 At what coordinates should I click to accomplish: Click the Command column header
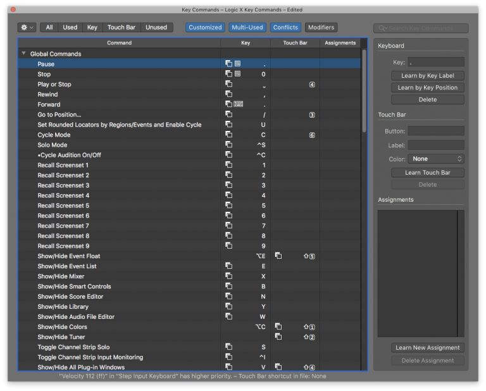pyautogui.click(x=120, y=43)
